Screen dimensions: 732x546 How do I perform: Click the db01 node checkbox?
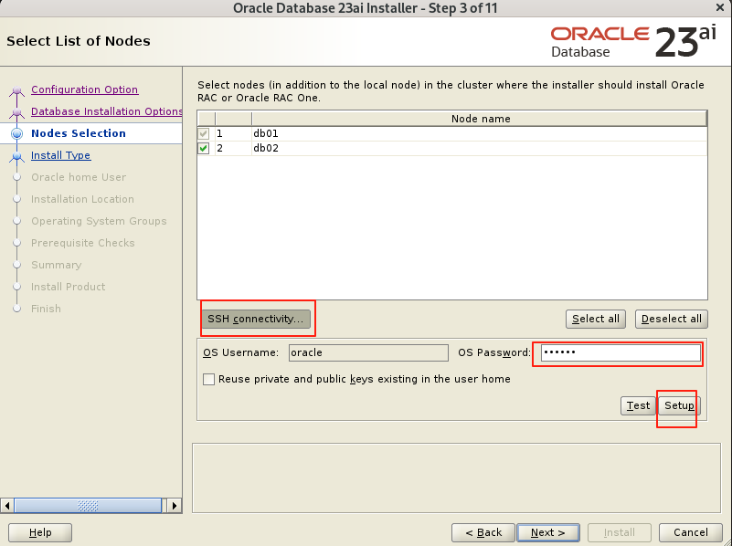[x=204, y=134]
